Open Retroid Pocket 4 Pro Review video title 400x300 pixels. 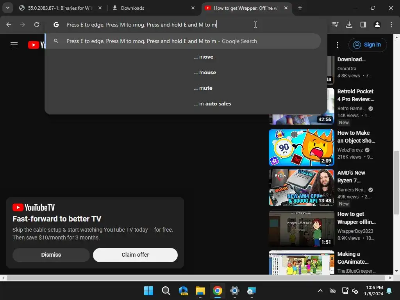pyautogui.click(x=356, y=95)
